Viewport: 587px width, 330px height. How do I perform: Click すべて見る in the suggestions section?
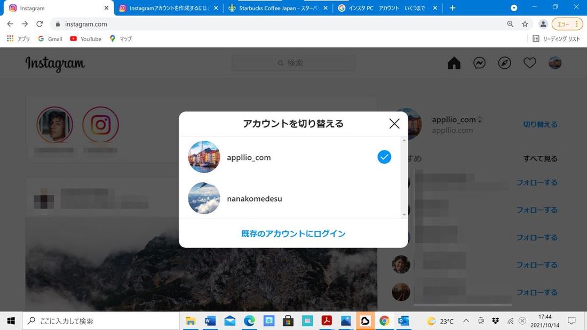coord(540,159)
